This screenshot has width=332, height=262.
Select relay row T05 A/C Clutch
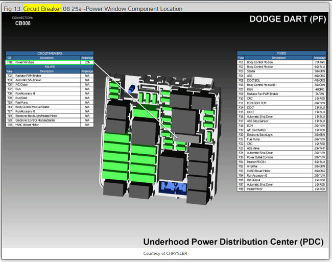50,84
